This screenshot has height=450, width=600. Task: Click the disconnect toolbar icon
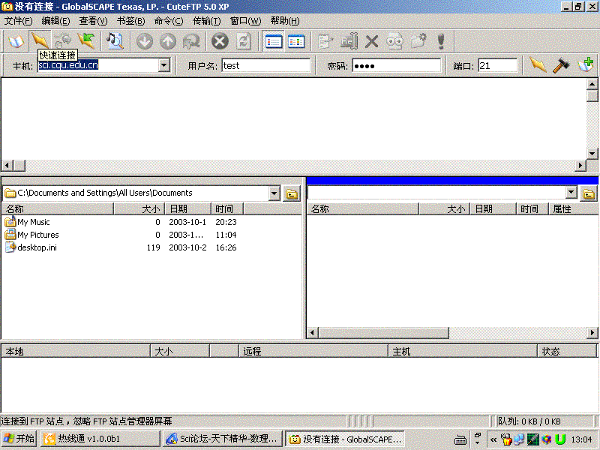(x=63, y=41)
